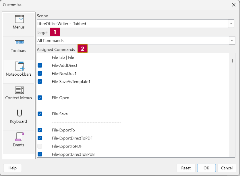This screenshot has width=240, height=176.
Task: Uncheck the File-SaveAsTemplate1 checkbox
Action: (x=40, y=82)
